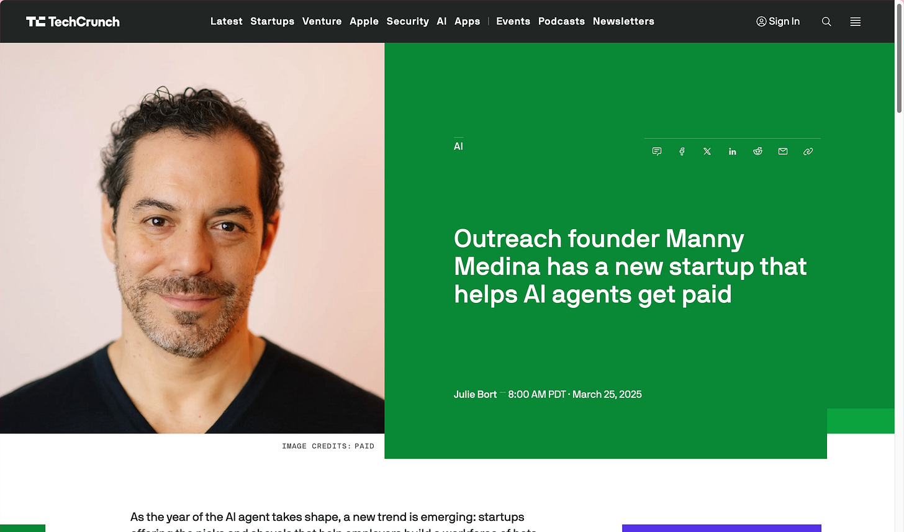Share article on X
This screenshot has height=532, width=904.
(707, 151)
